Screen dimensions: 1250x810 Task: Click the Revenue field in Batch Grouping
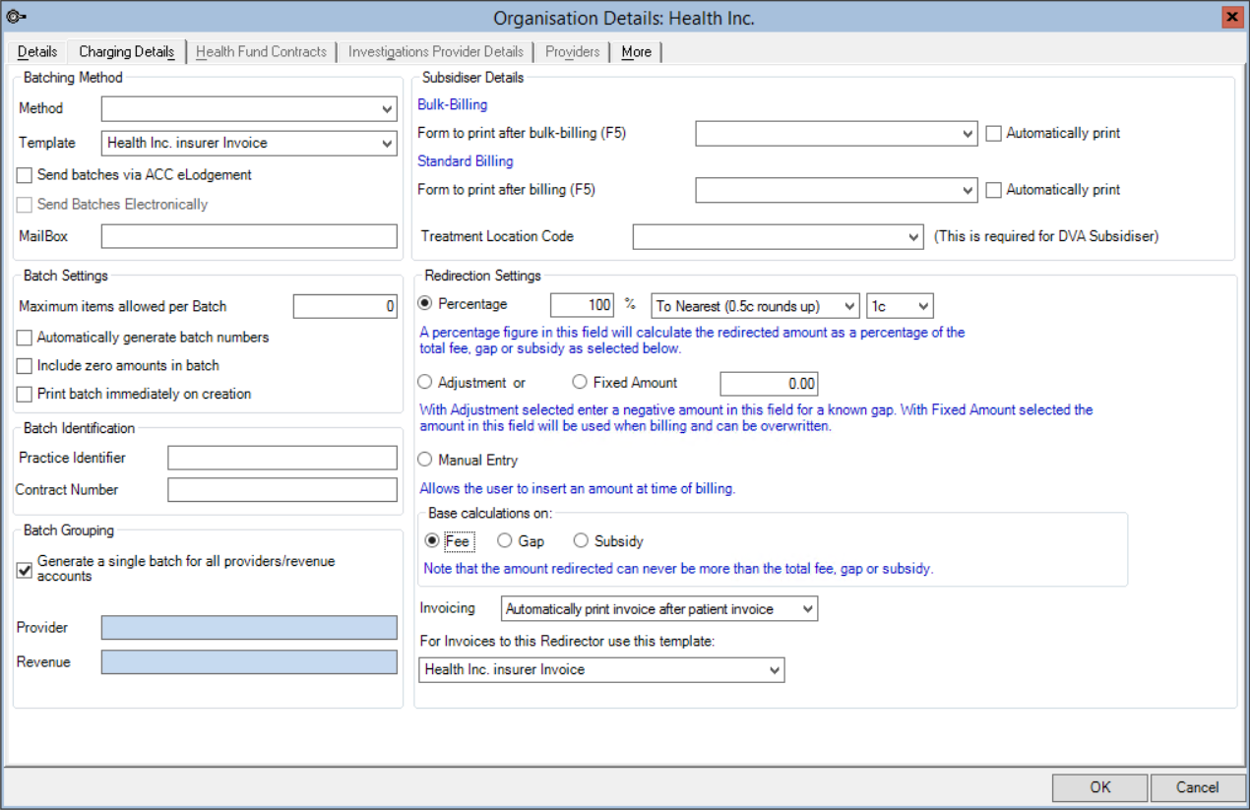[249, 661]
